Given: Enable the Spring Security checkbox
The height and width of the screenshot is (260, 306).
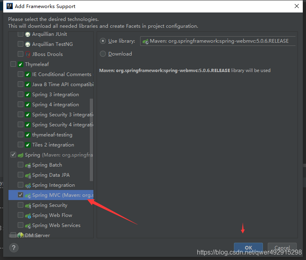Looking at the screenshot, I should coord(21,205).
